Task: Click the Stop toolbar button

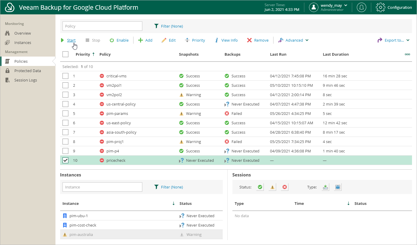Action: (93, 40)
